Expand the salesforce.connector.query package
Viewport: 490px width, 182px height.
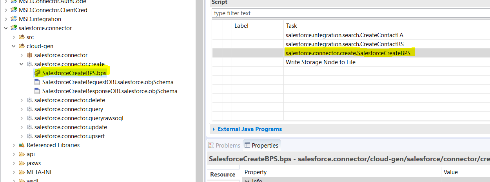click(x=22, y=109)
